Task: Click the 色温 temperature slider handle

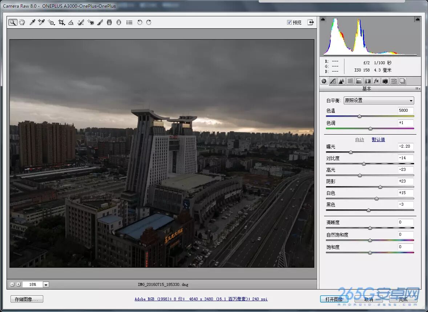Action: tap(359, 116)
